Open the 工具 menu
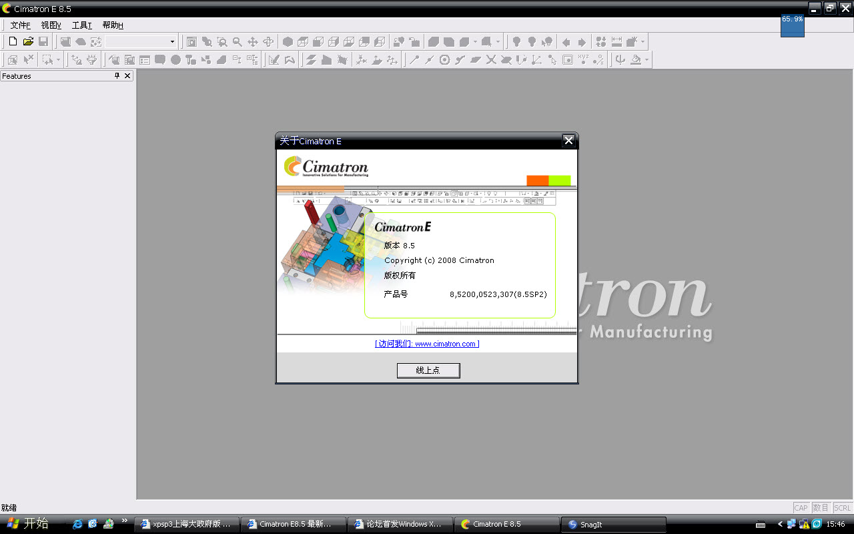Image resolution: width=854 pixels, height=534 pixels. [x=82, y=25]
